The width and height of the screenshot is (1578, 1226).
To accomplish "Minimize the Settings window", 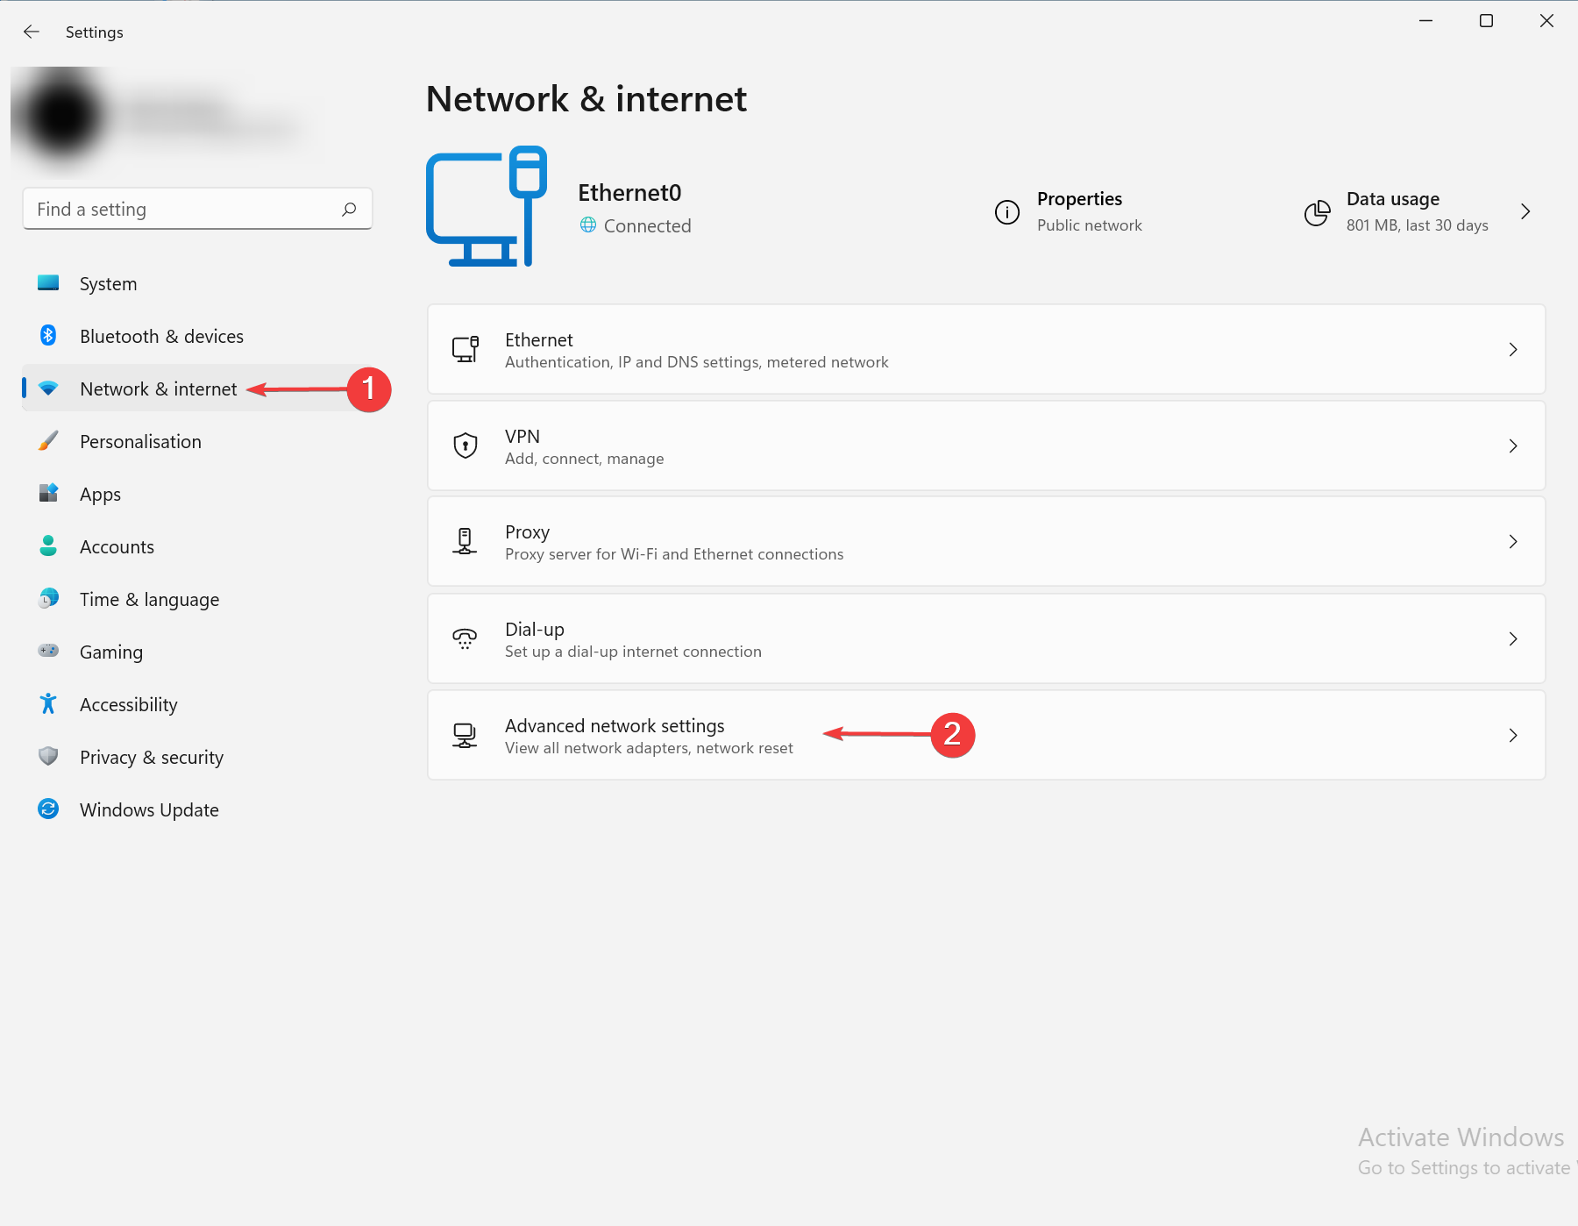I will pos(1426,21).
